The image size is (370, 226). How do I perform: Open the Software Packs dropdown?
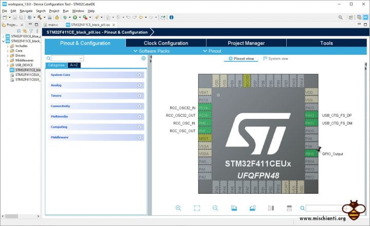click(x=152, y=51)
